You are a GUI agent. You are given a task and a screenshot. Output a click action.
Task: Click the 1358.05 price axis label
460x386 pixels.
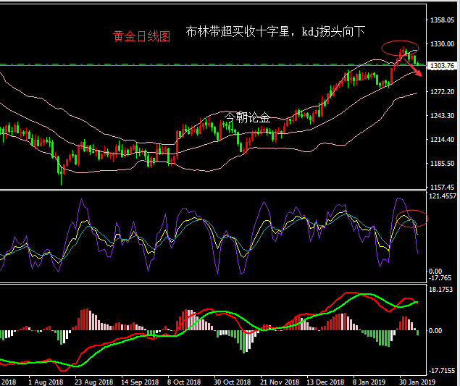pyautogui.click(x=442, y=20)
